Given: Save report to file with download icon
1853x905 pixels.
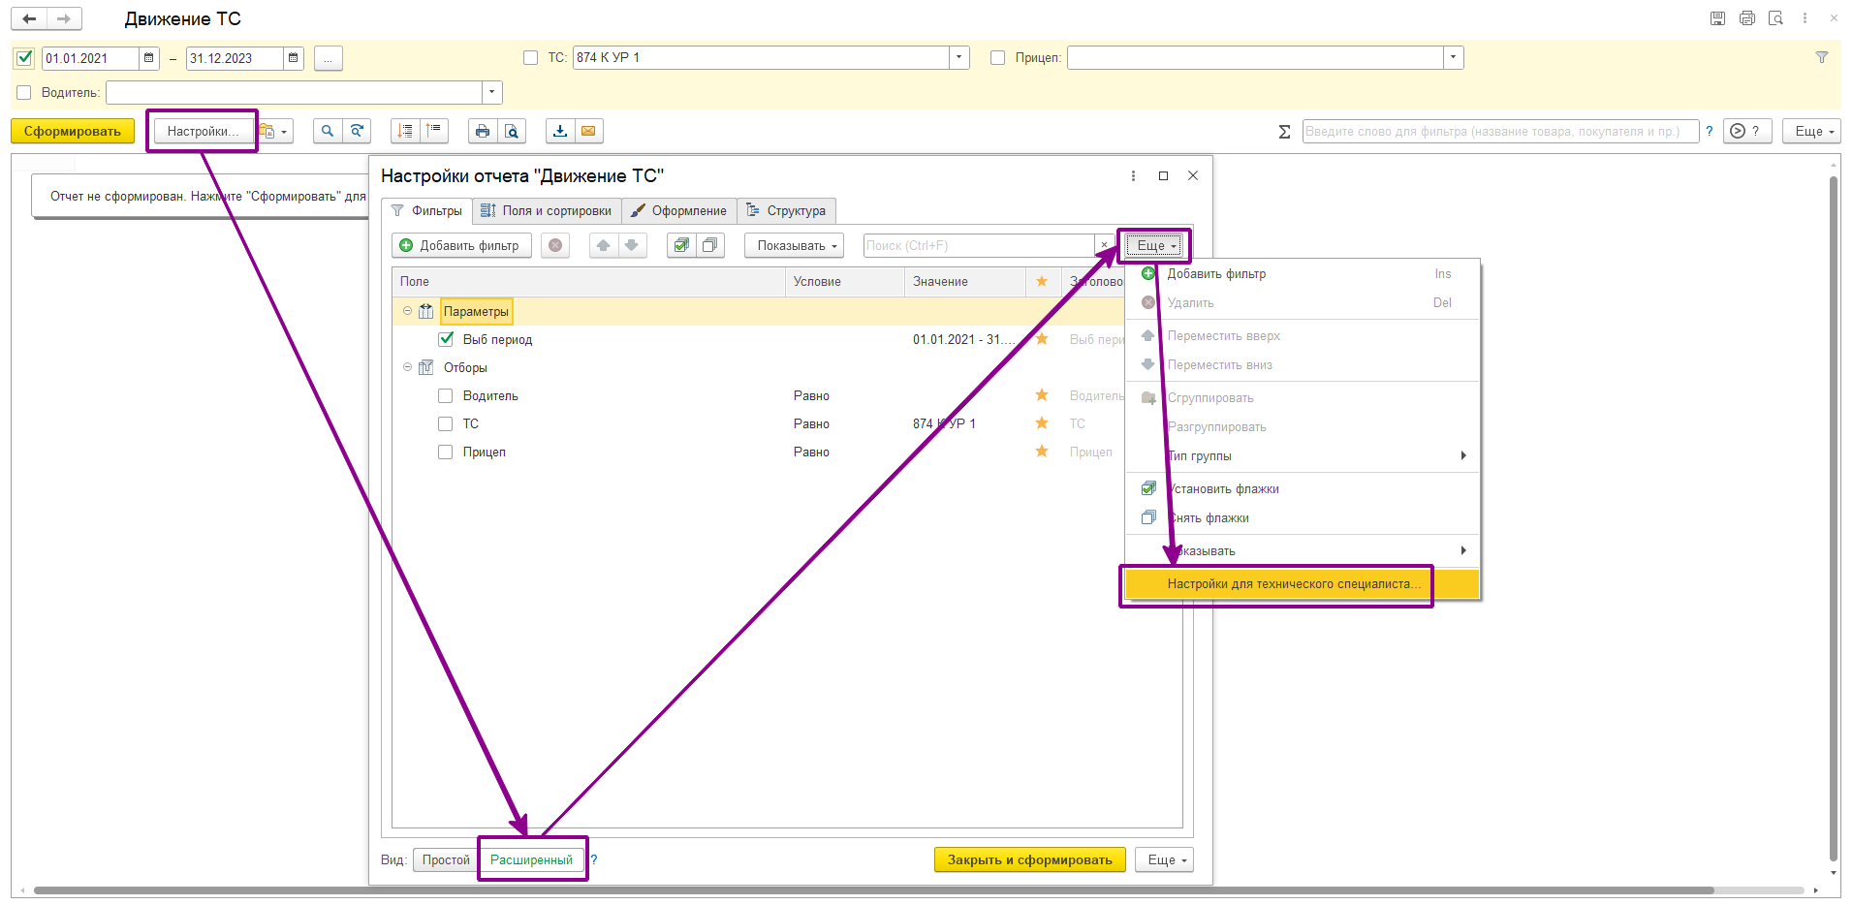Looking at the screenshot, I should tap(560, 131).
